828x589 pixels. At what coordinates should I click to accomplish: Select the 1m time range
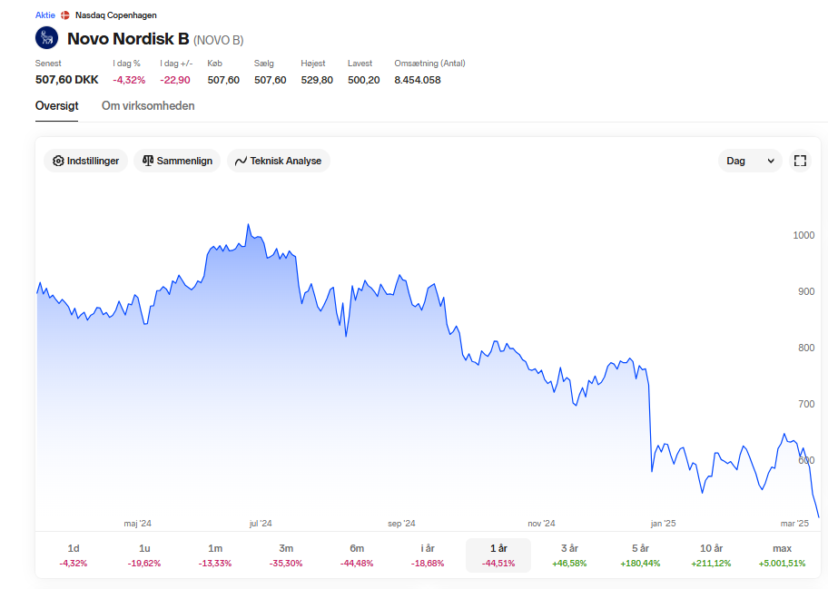pos(215,555)
